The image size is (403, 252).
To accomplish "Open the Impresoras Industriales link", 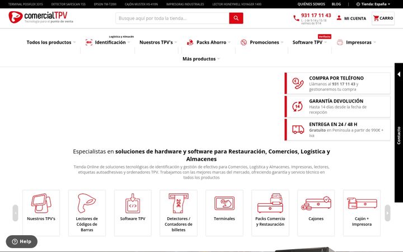I will [x=185, y=4].
